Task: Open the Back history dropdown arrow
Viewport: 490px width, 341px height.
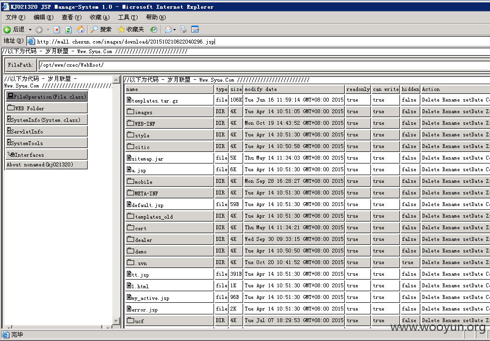Action: 31,30
